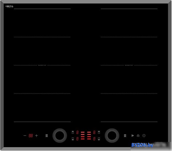
Task: Touch the right circular power dial
Action: pos(112,136)
